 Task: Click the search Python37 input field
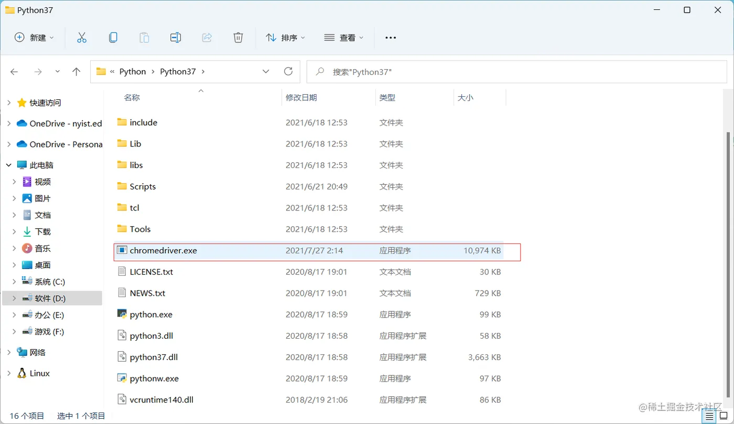[x=517, y=72]
